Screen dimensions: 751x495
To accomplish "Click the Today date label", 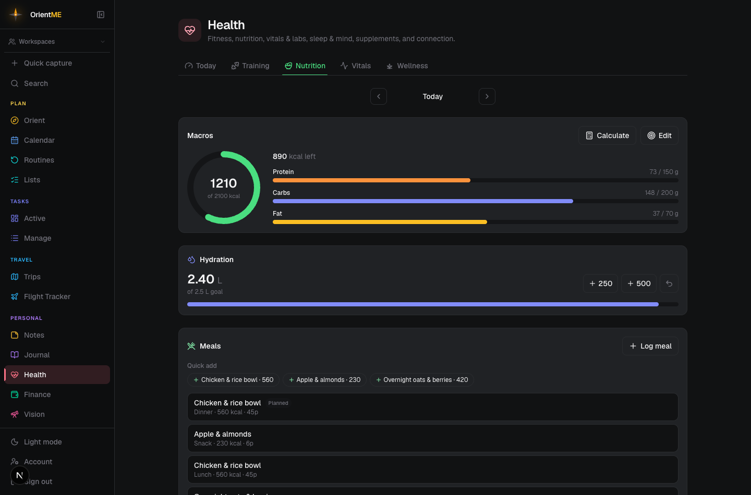I will coord(433,96).
